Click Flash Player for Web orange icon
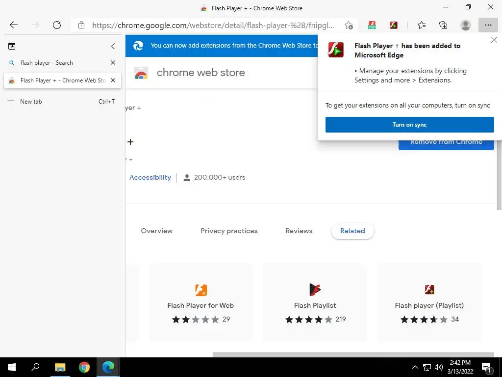The height and width of the screenshot is (377, 502). (x=201, y=290)
